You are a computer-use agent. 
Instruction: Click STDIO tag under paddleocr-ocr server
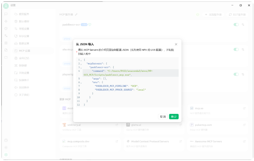coord(67,39)
